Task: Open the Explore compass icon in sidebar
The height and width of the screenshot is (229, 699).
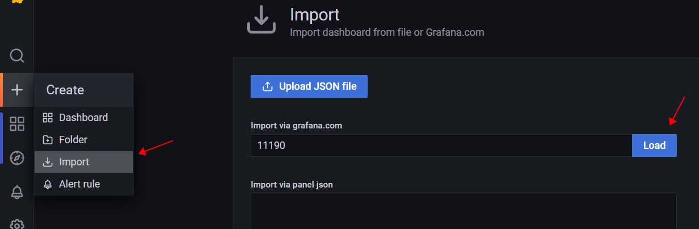Action: (x=17, y=158)
